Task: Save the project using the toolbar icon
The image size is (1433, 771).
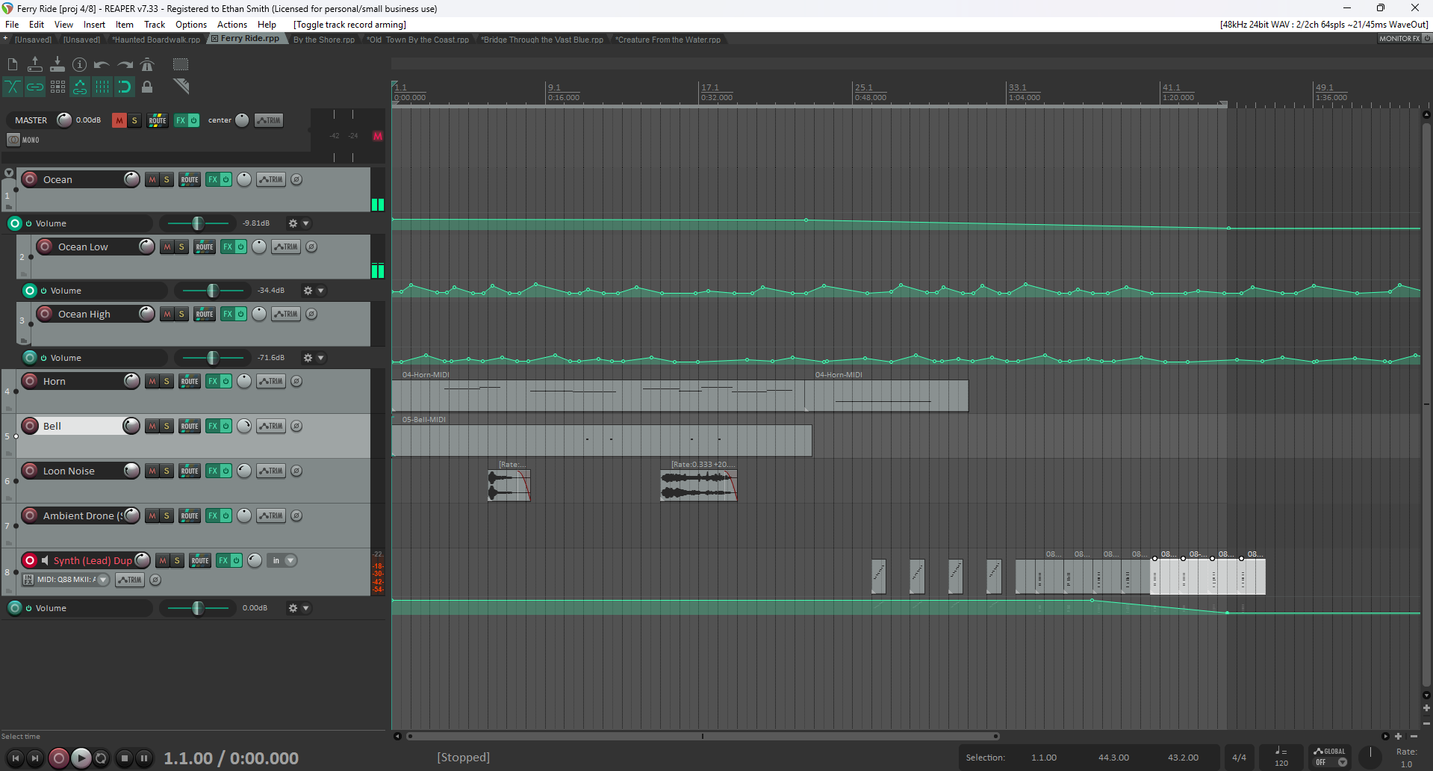Action: (57, 65)
